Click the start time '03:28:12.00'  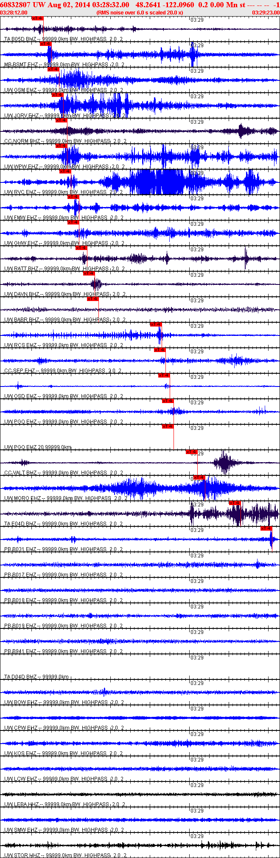[14, 13]
